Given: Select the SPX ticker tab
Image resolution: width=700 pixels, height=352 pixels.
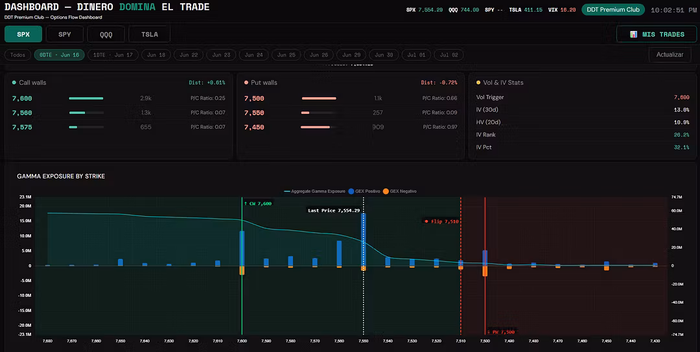Looking at the screenshot, I should (23, 34).
